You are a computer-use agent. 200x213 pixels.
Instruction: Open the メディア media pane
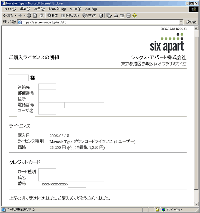(x=89, y=16)
